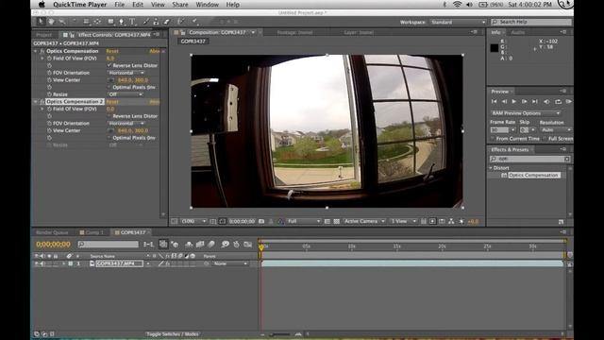Select the Roto Brush tool
This screenshot has width=604, height=340.
181,22
